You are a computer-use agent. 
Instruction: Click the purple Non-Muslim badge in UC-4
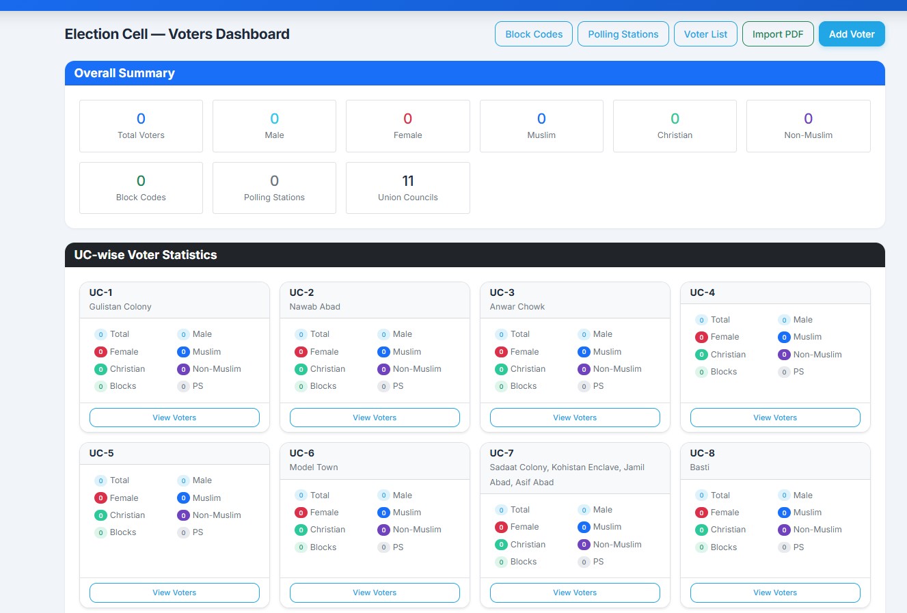pyautogui.click(x=784, y=354)
